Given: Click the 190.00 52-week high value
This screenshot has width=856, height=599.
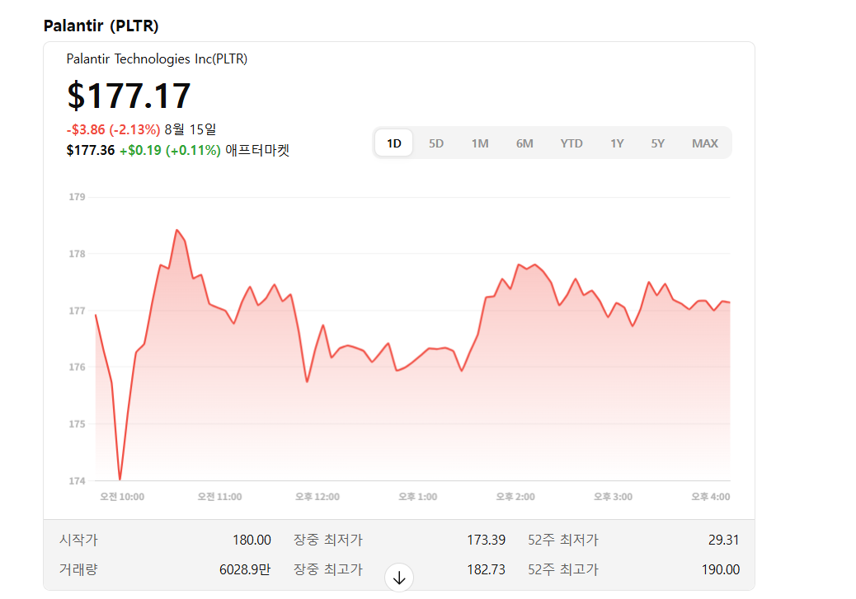Looking at the screenshot, I should click(721, 569).
